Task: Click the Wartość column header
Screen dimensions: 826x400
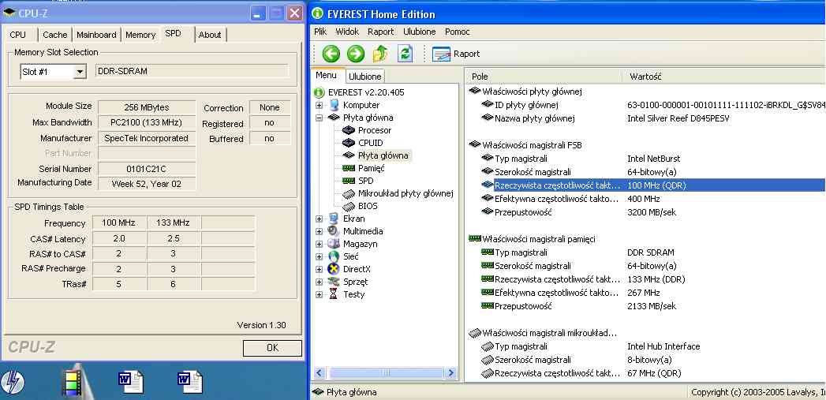Action: pyautogui.click(x=723, y=77)
